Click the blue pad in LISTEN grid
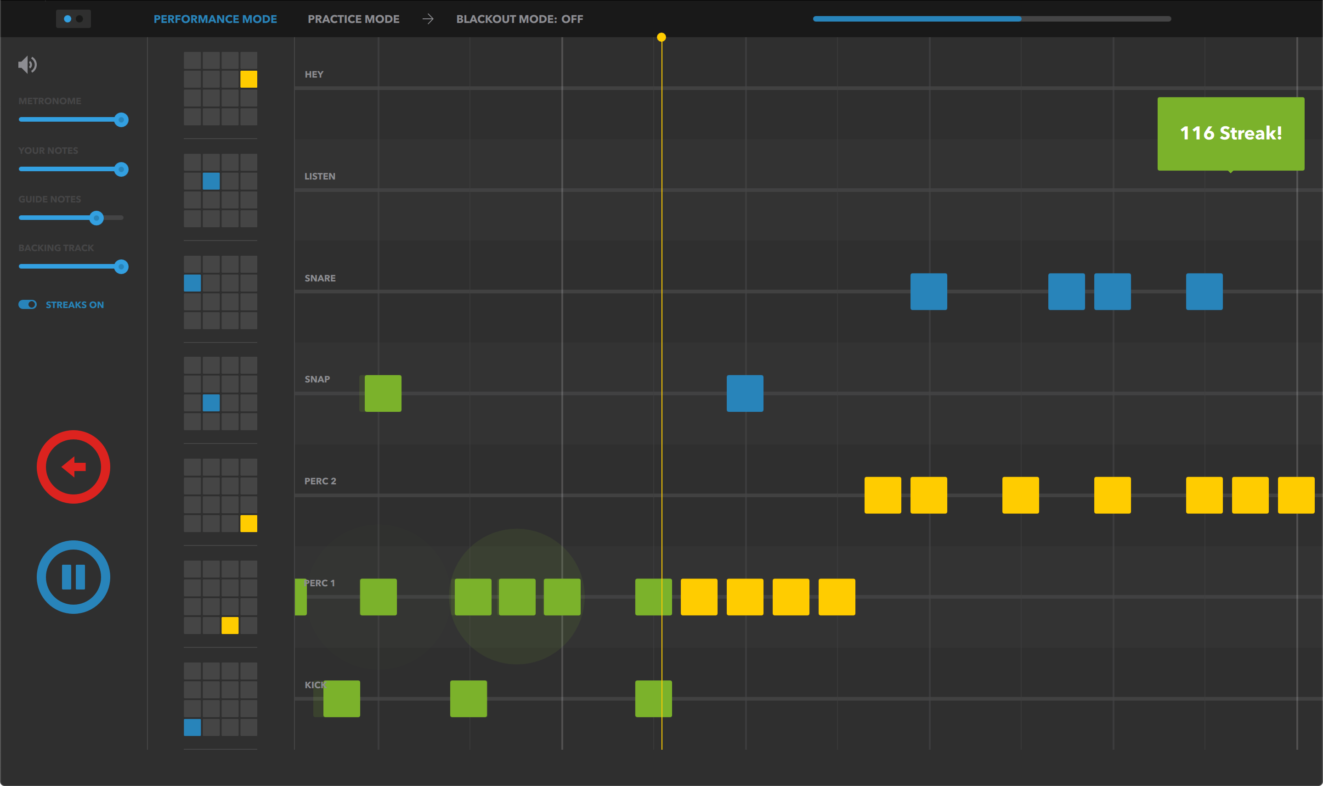The height and width of the screenshot is (786, 1323). click(211, 181)
